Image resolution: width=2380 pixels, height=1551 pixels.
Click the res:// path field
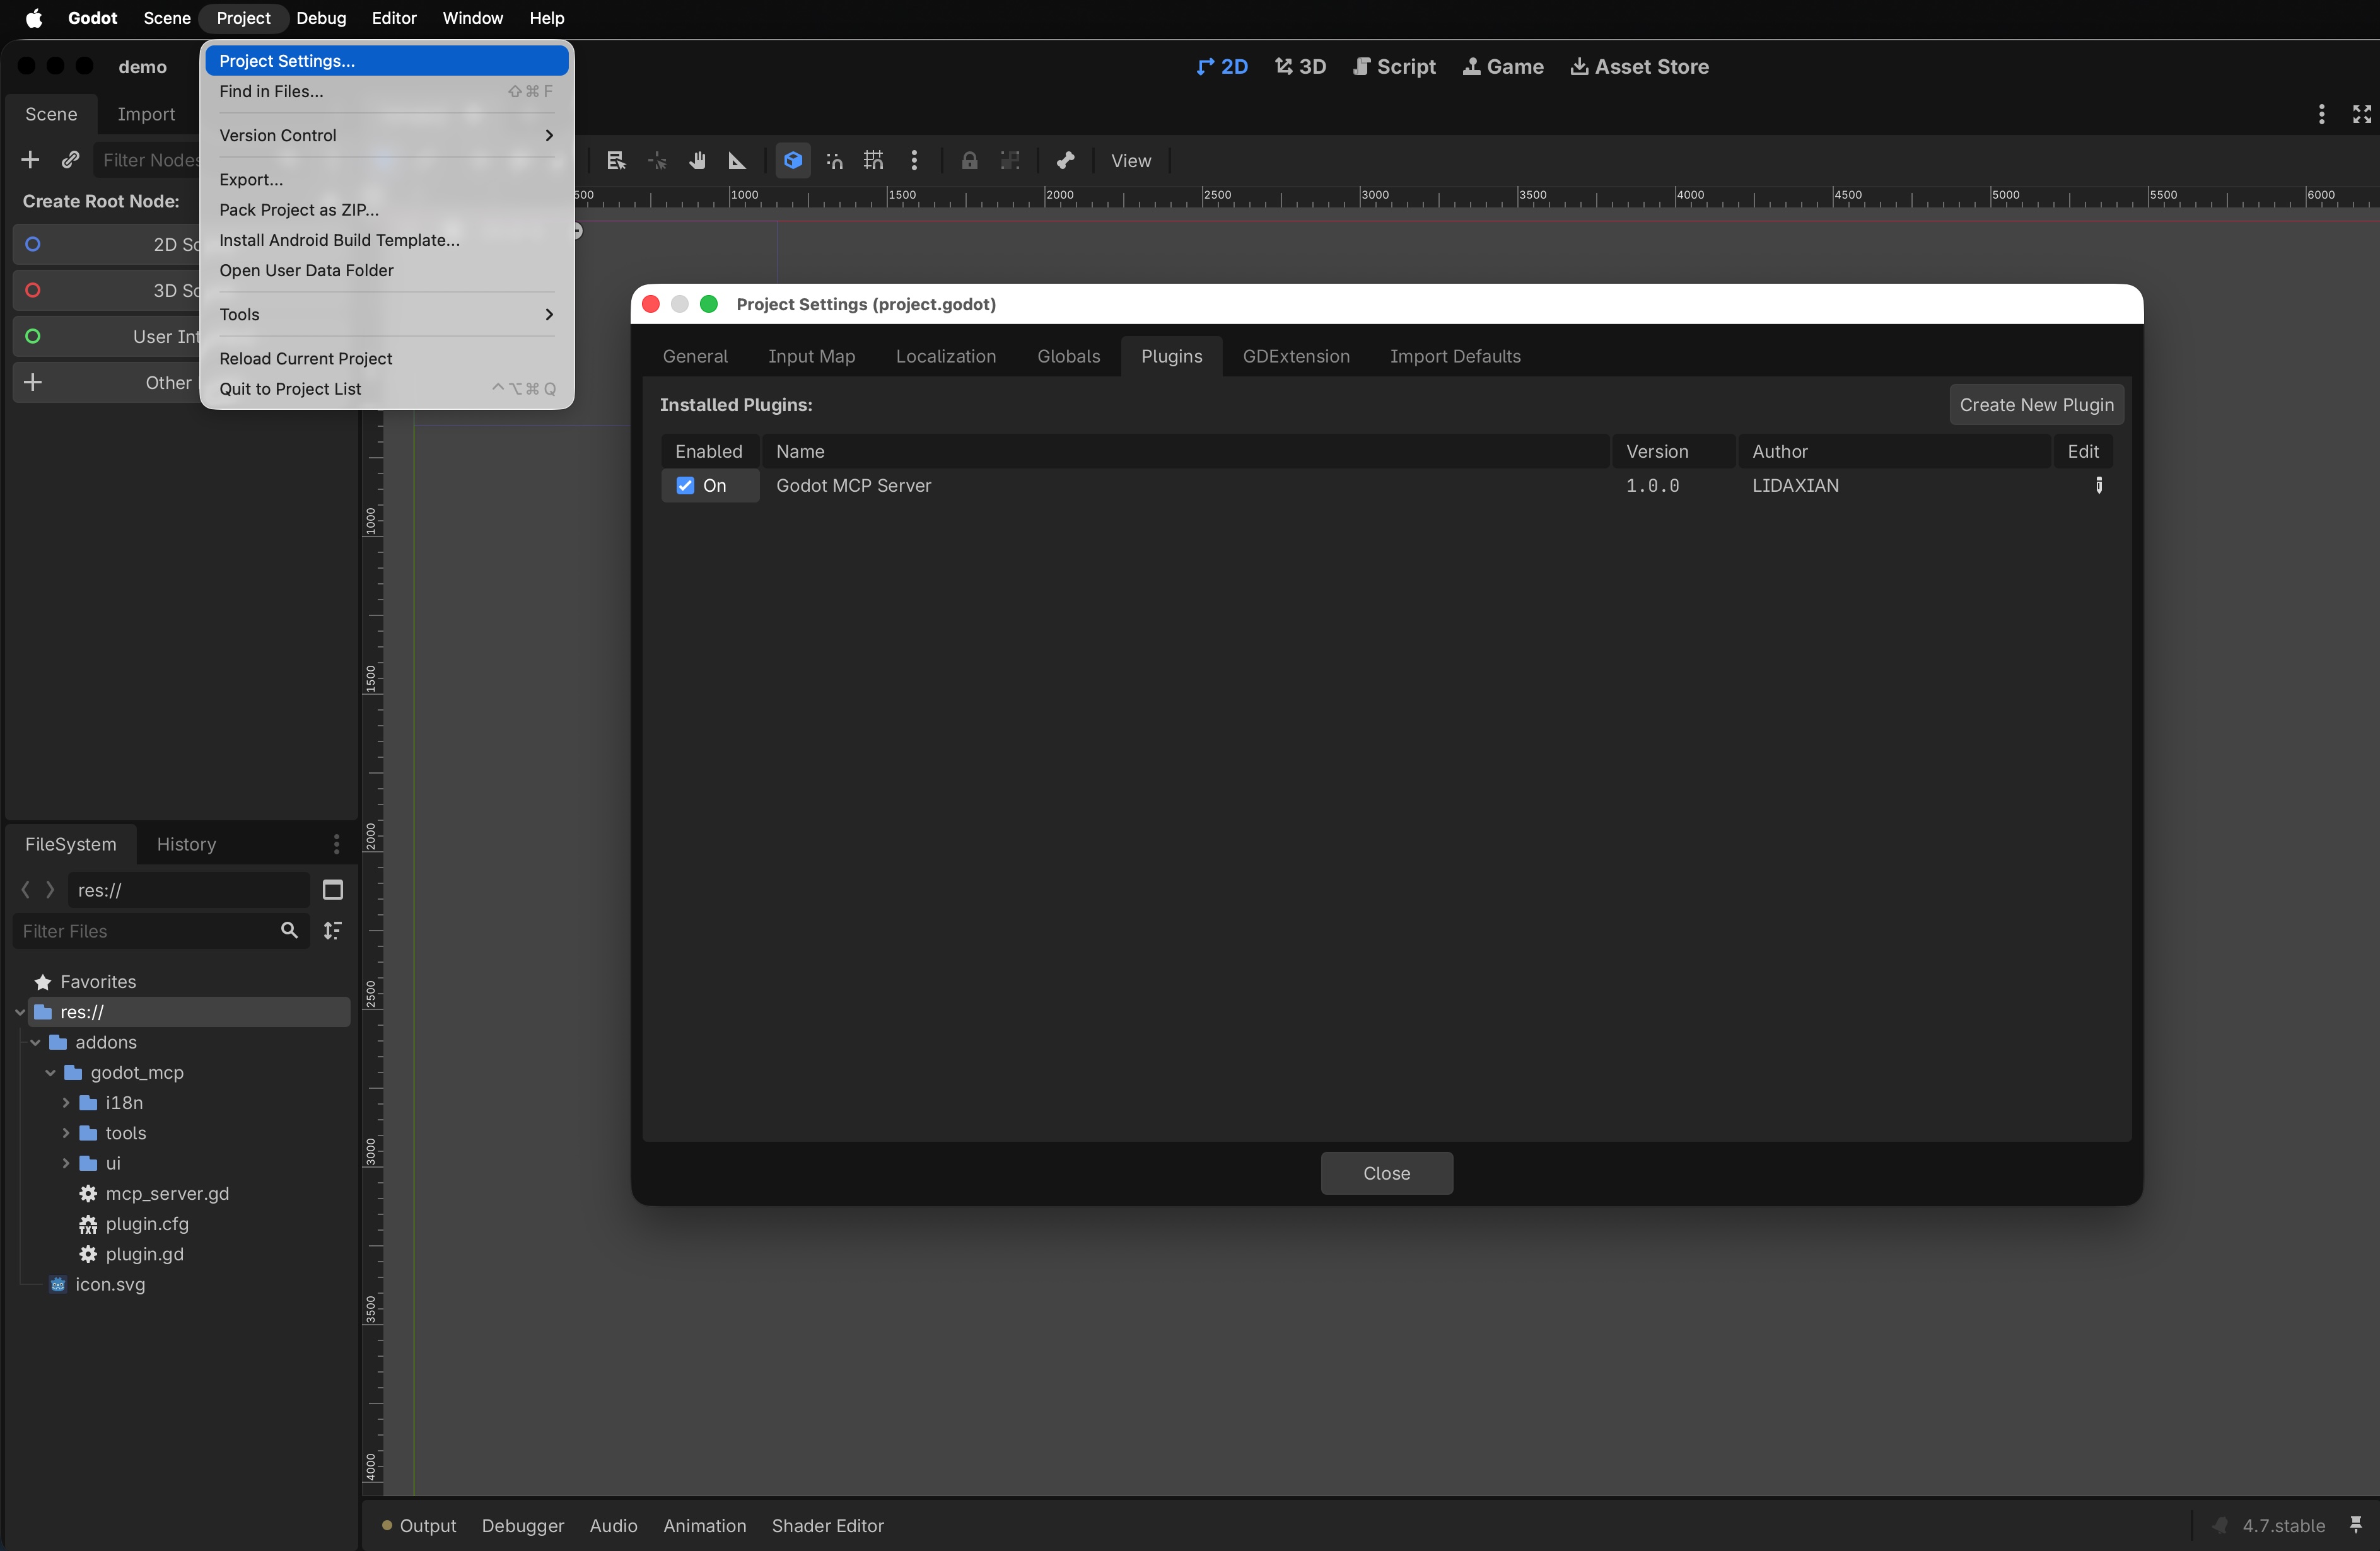point(188,890)
